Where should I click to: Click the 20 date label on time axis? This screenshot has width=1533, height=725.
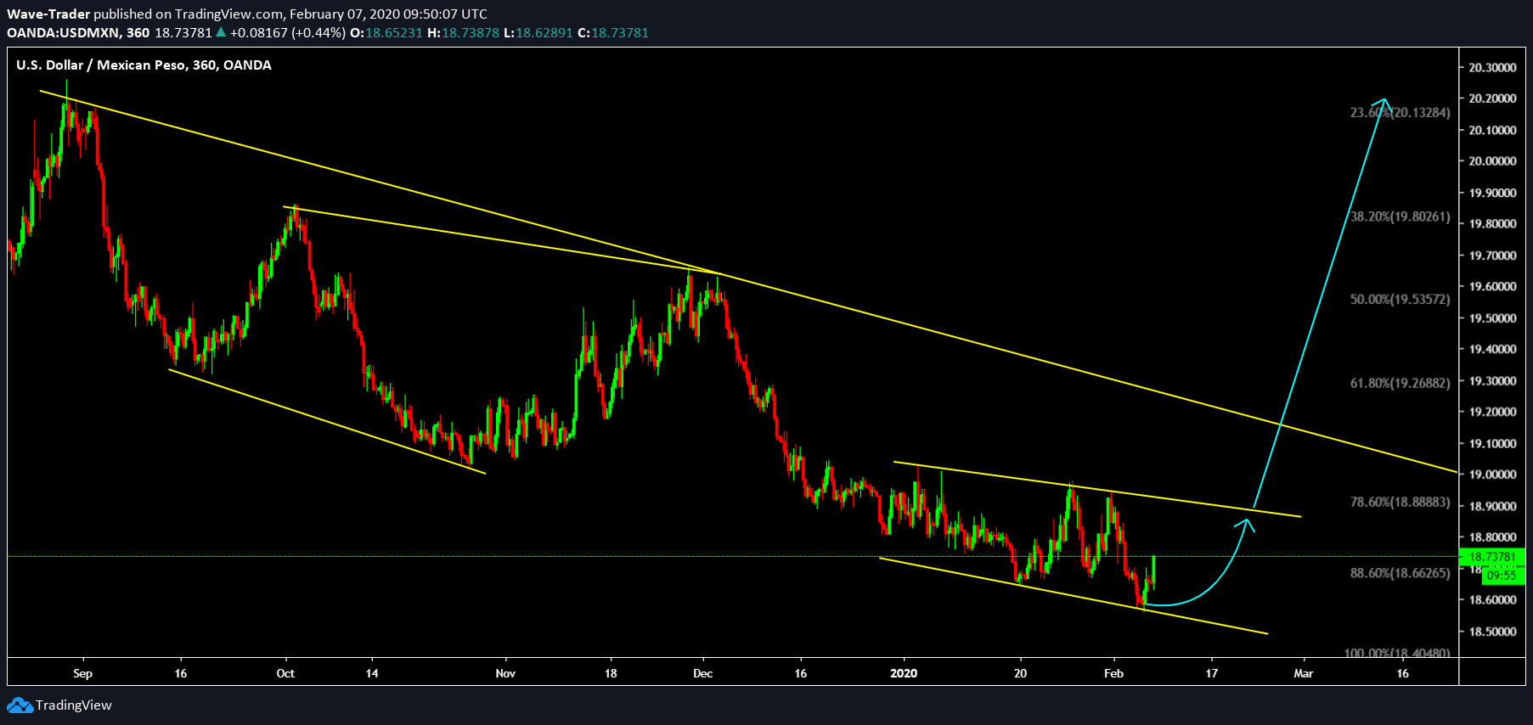[1020, 673]
